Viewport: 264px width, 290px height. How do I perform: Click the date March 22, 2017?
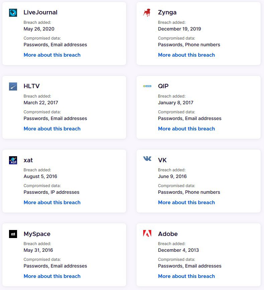click(41, 103)
